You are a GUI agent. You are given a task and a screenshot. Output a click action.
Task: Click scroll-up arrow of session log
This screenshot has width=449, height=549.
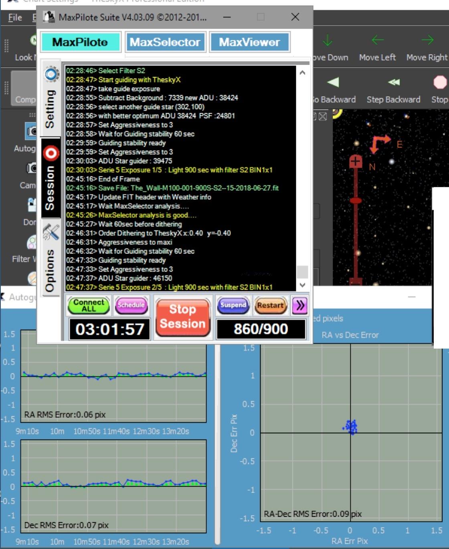point(302,73)
